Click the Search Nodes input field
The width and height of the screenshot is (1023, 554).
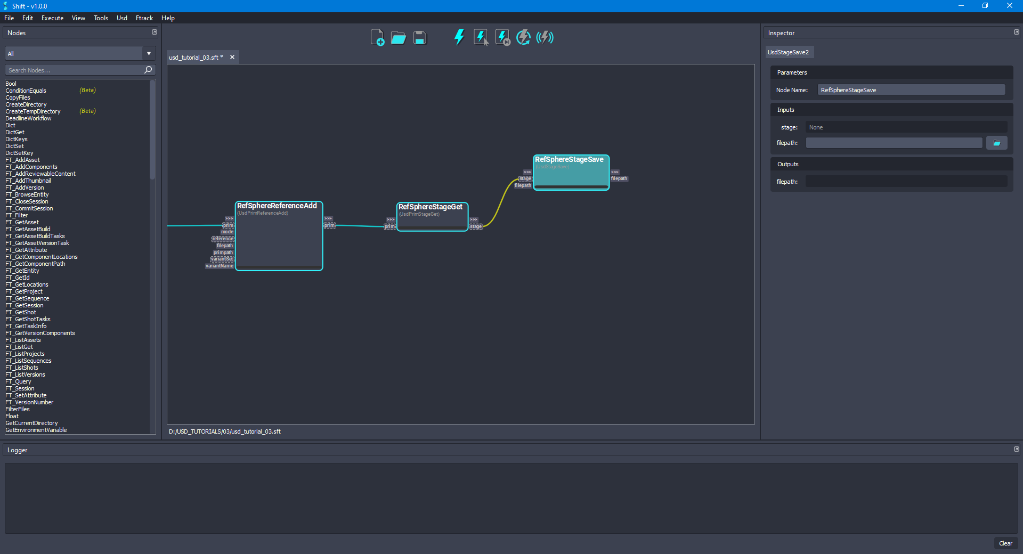pos(75,70)
